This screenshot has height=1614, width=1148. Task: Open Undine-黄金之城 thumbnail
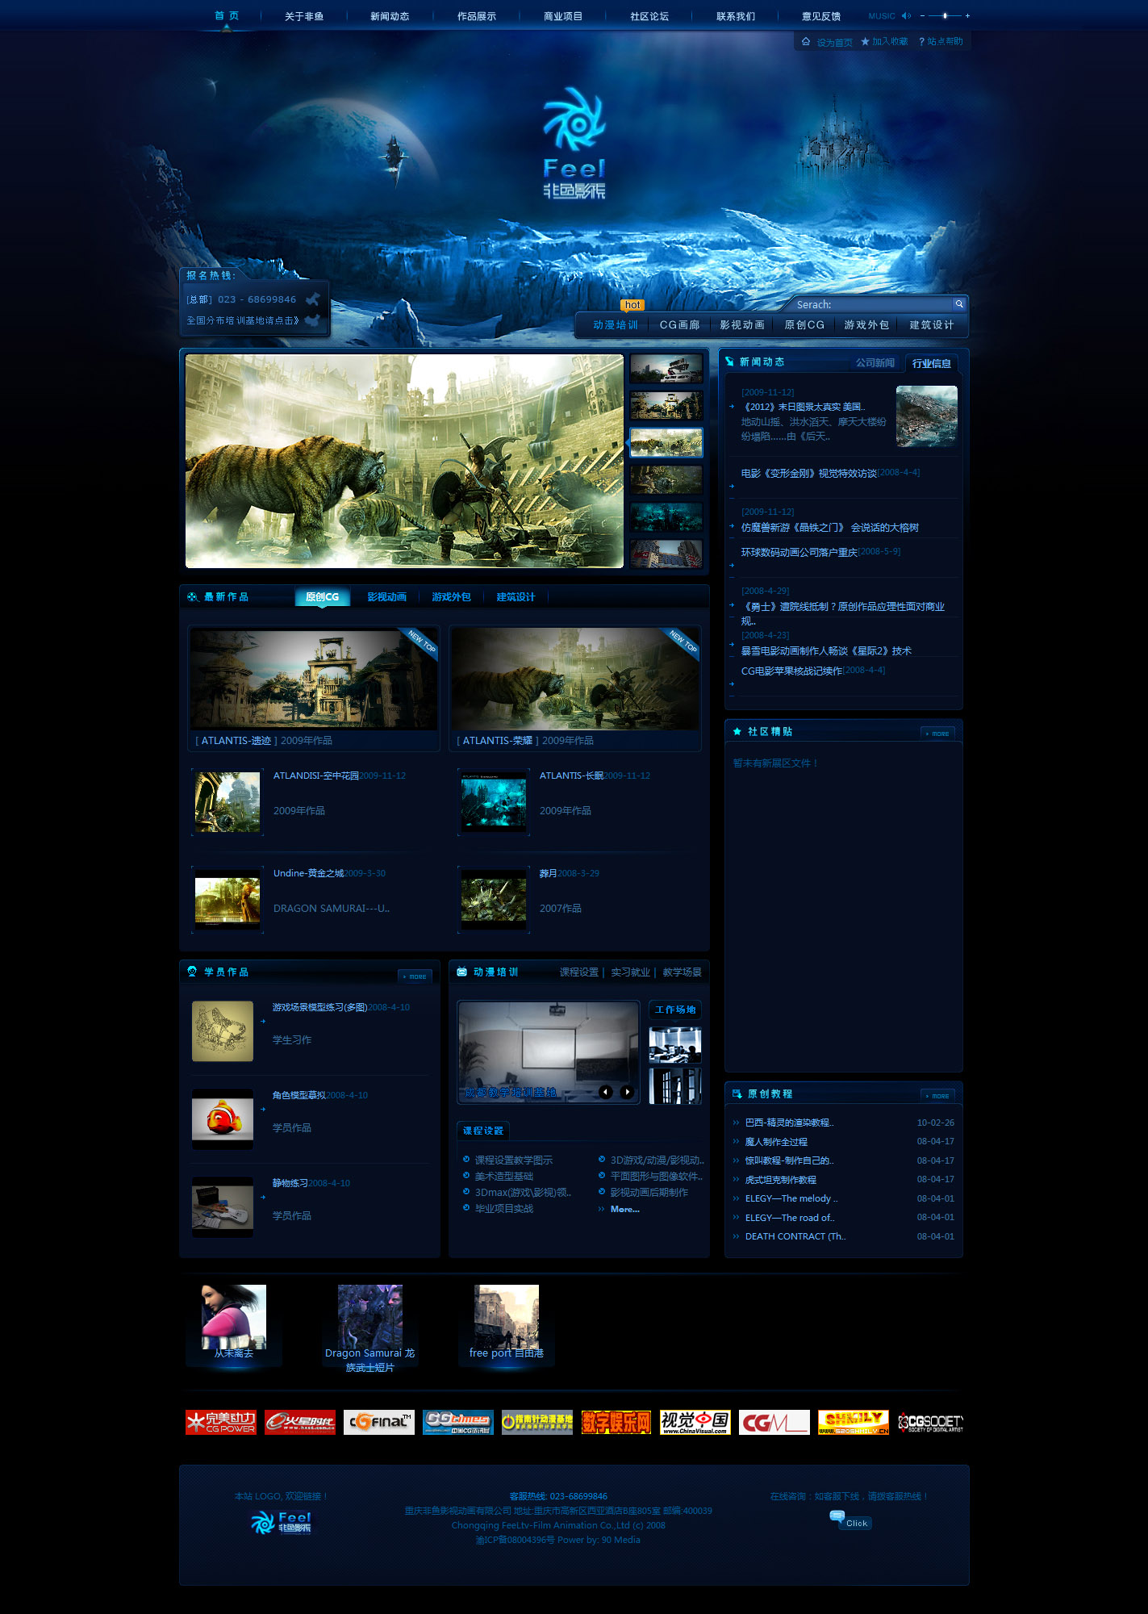click(x=228, y=900)
